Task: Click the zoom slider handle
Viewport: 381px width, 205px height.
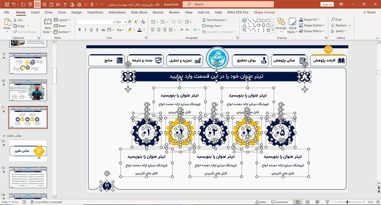Action: point(348,202)
